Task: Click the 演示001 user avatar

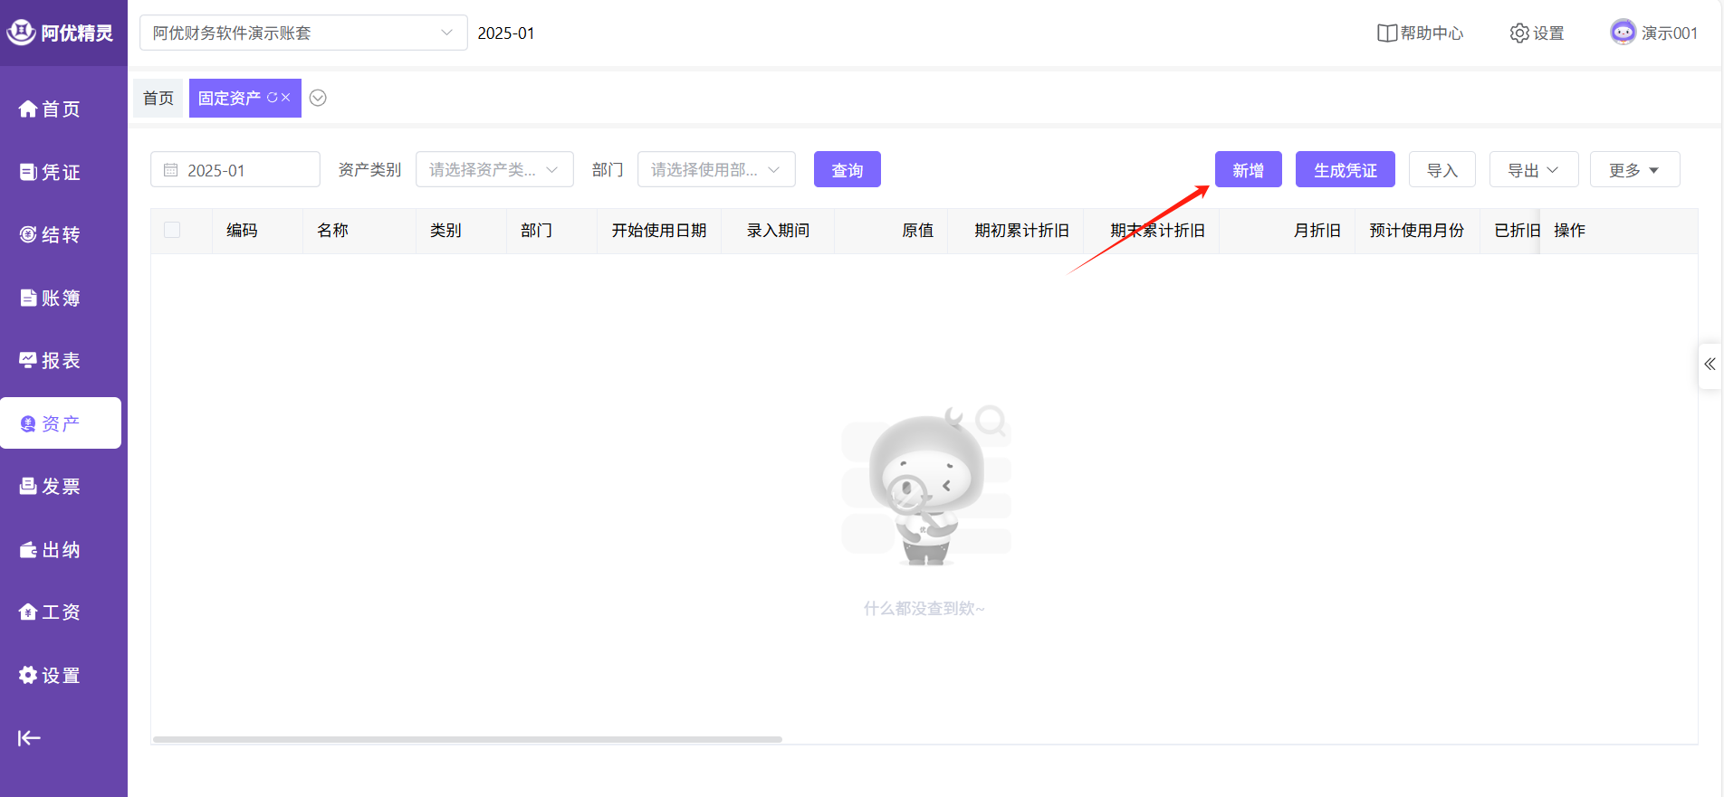Action: click(1623, 33)
